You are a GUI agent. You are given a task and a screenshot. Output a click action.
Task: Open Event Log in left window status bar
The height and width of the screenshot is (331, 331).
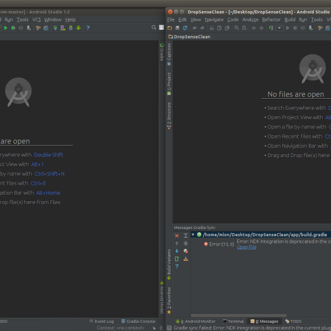pyautogui.click(x=102, y=321)
